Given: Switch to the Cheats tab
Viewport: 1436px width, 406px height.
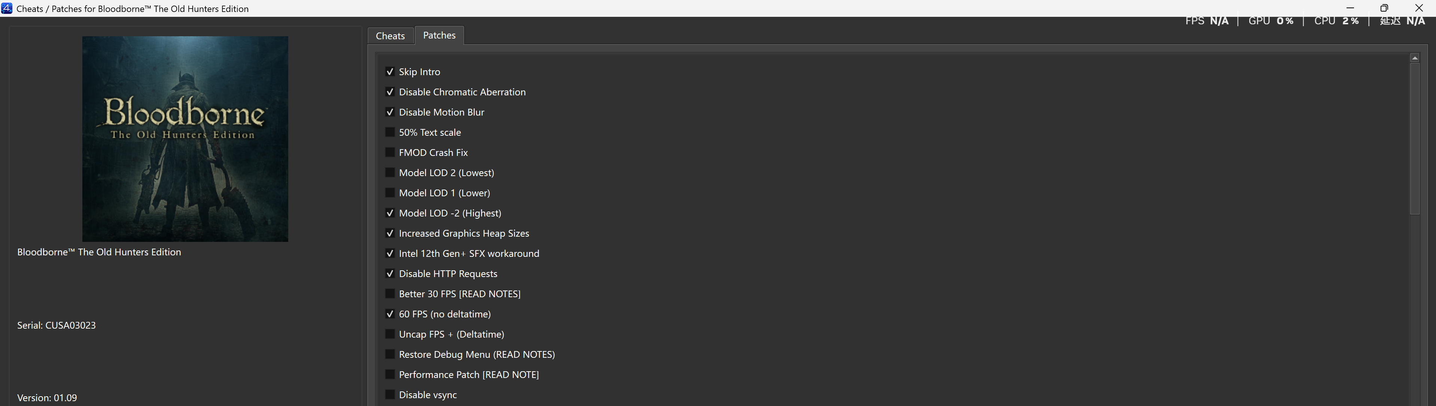Looking at the screenshot, I should 390,36.
